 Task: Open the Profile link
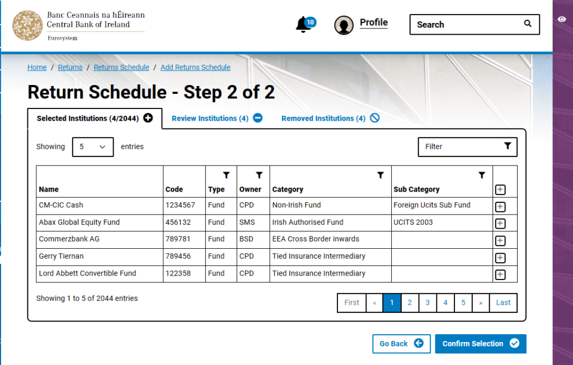(373, 22)
